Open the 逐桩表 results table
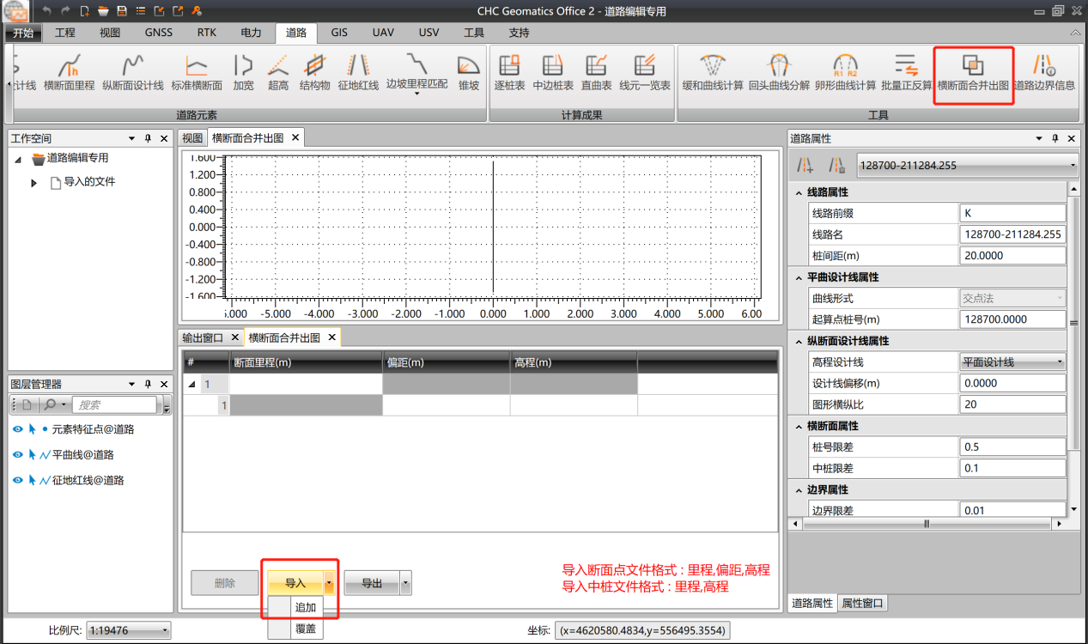Screen dimensions: 1088x644 [509, 72]
